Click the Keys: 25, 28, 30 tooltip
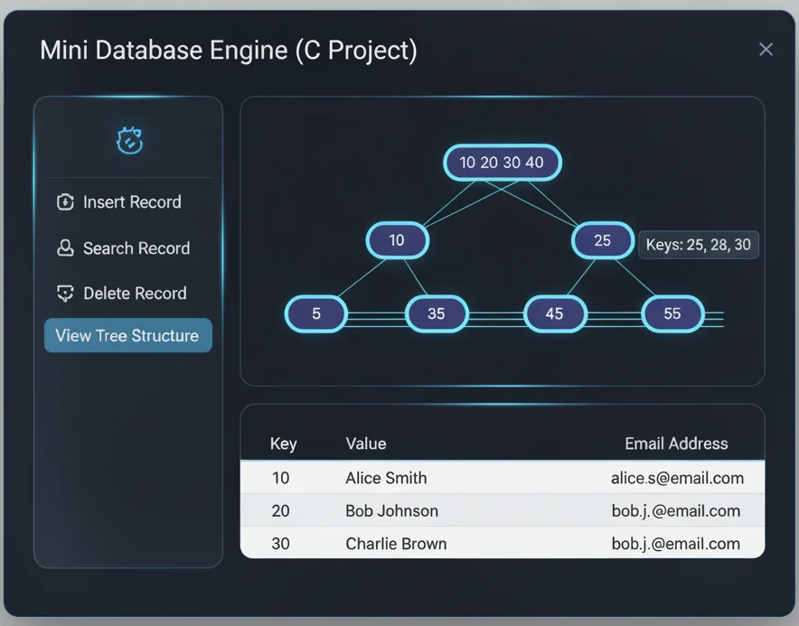This screenshot has height=626, width=799. (698, 245)
